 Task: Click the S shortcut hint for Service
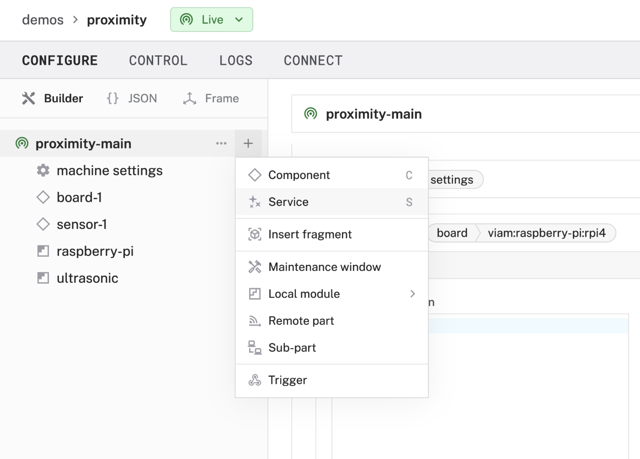coord(409,202)
